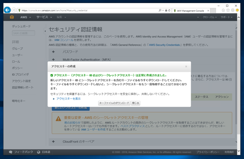Image resolution: width=244 pixels, height=159 pixels.
Task: Open a new browser tab
Action: point(213,11)
